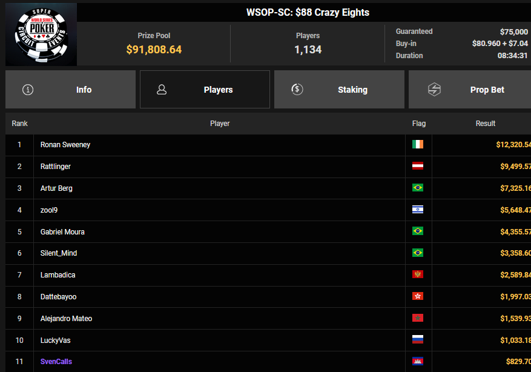Click the Israel flag in zool9's row

pos(418,210)
